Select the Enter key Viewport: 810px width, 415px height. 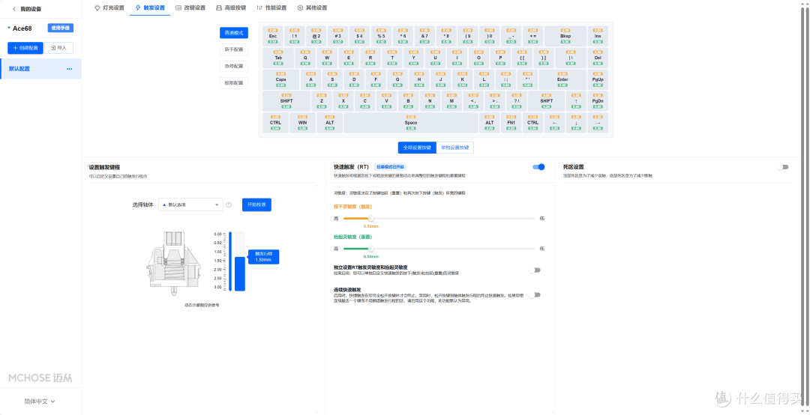coord(562,79)
